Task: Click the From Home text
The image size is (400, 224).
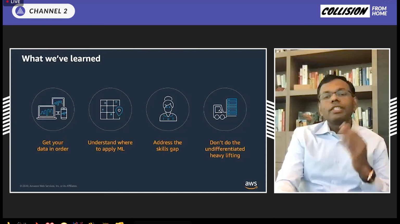Action: (x=379, y=11)
